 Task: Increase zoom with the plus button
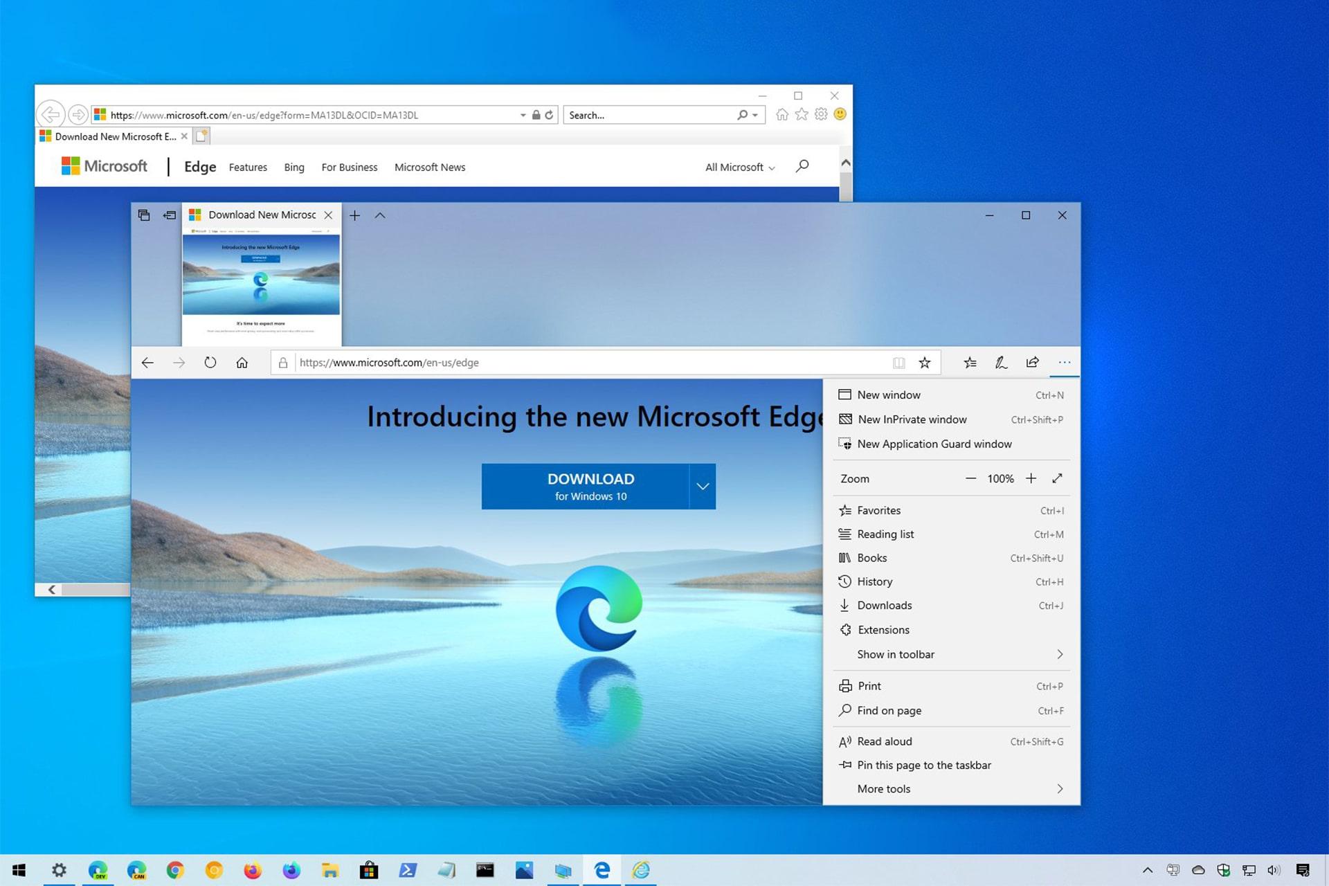1031,478
